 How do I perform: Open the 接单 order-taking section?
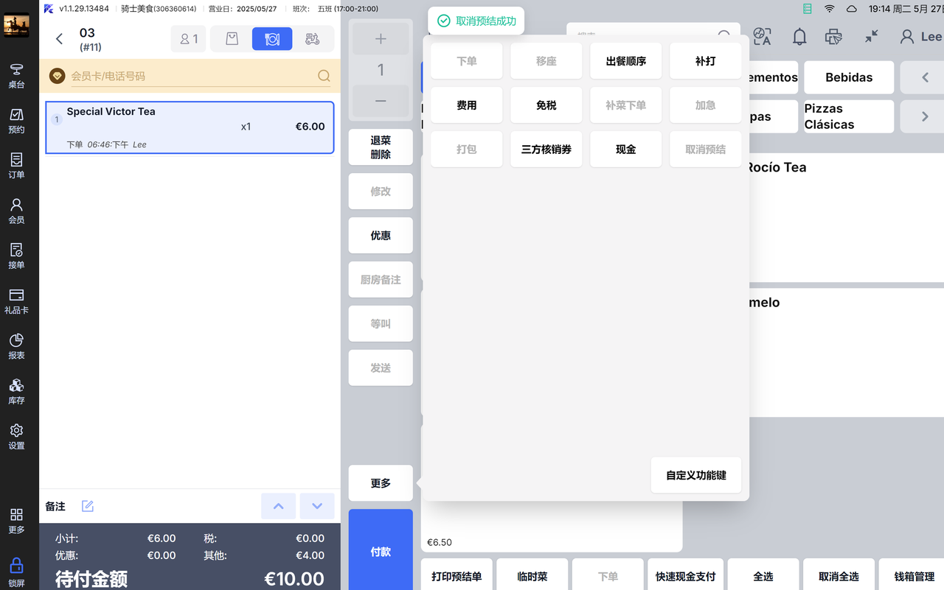click(16, 256)
